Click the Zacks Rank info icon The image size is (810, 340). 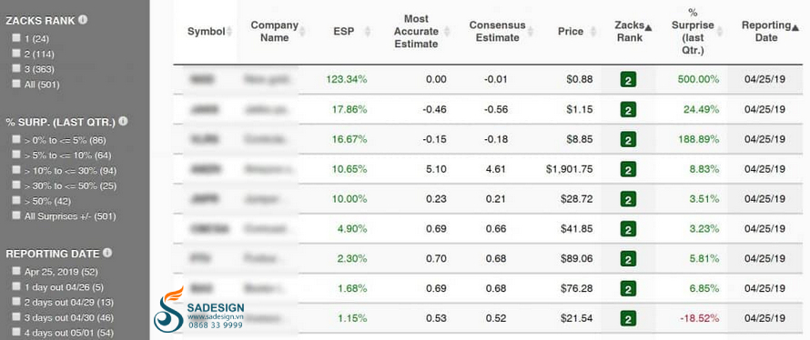83,20
